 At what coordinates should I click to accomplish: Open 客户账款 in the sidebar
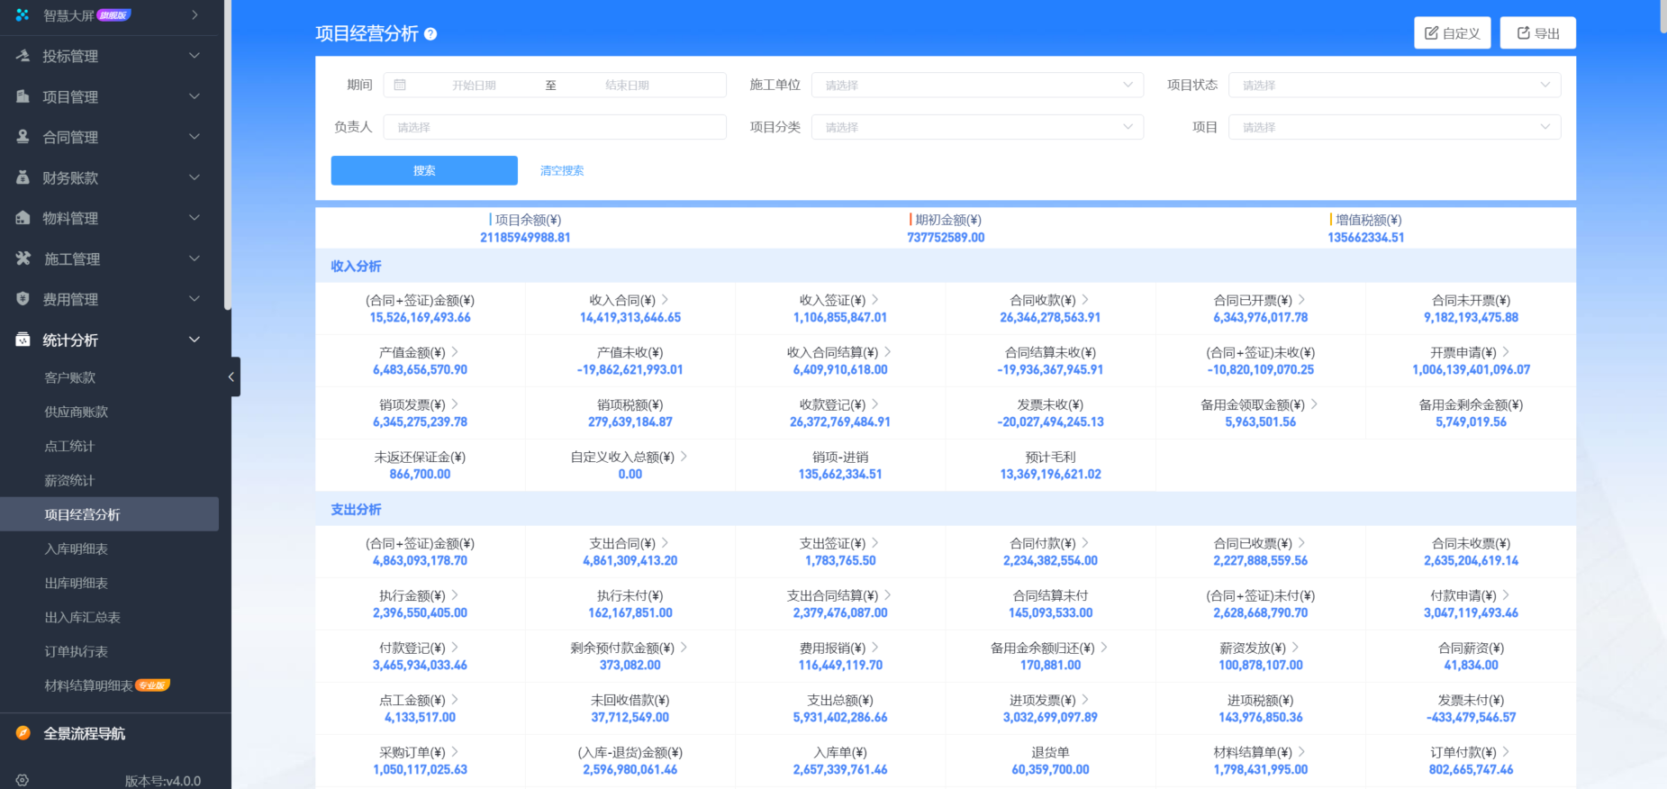70,377
